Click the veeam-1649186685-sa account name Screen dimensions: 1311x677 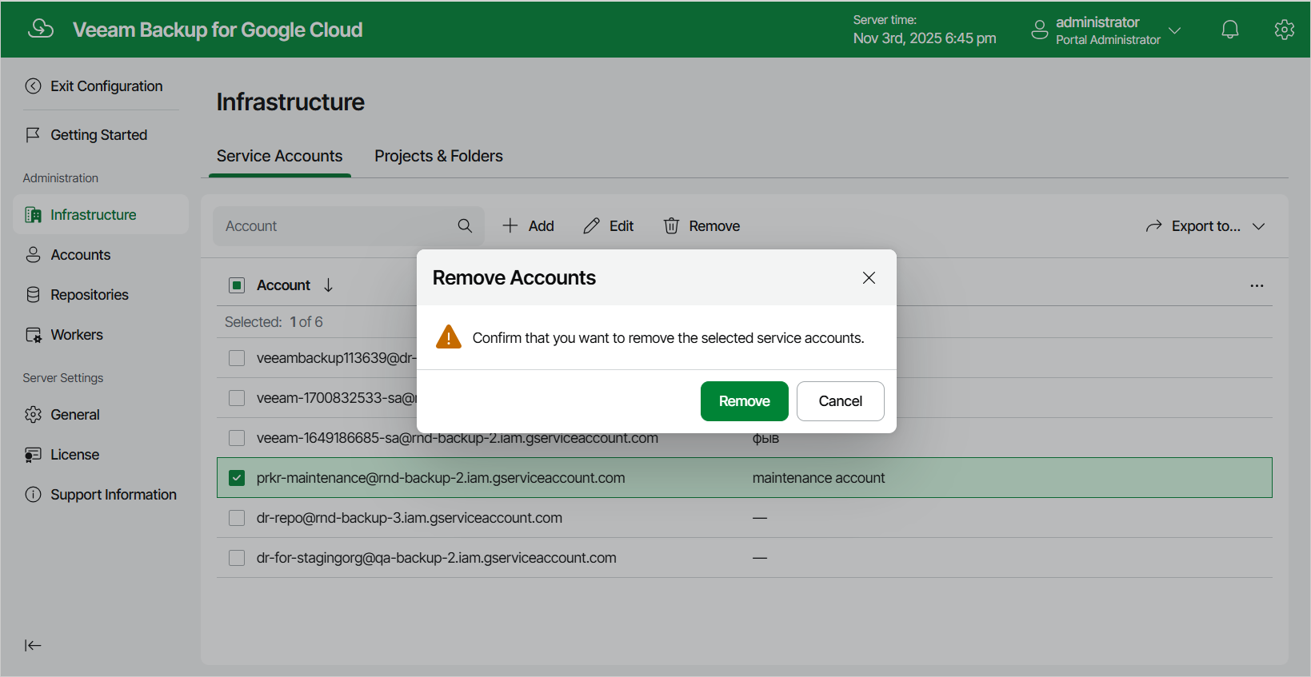coord(458,439)
